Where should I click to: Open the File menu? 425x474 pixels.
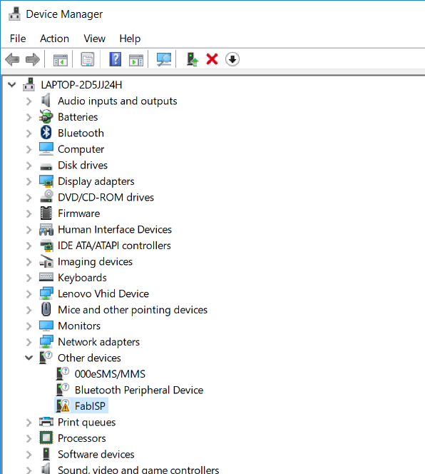[x=18, y=39]
